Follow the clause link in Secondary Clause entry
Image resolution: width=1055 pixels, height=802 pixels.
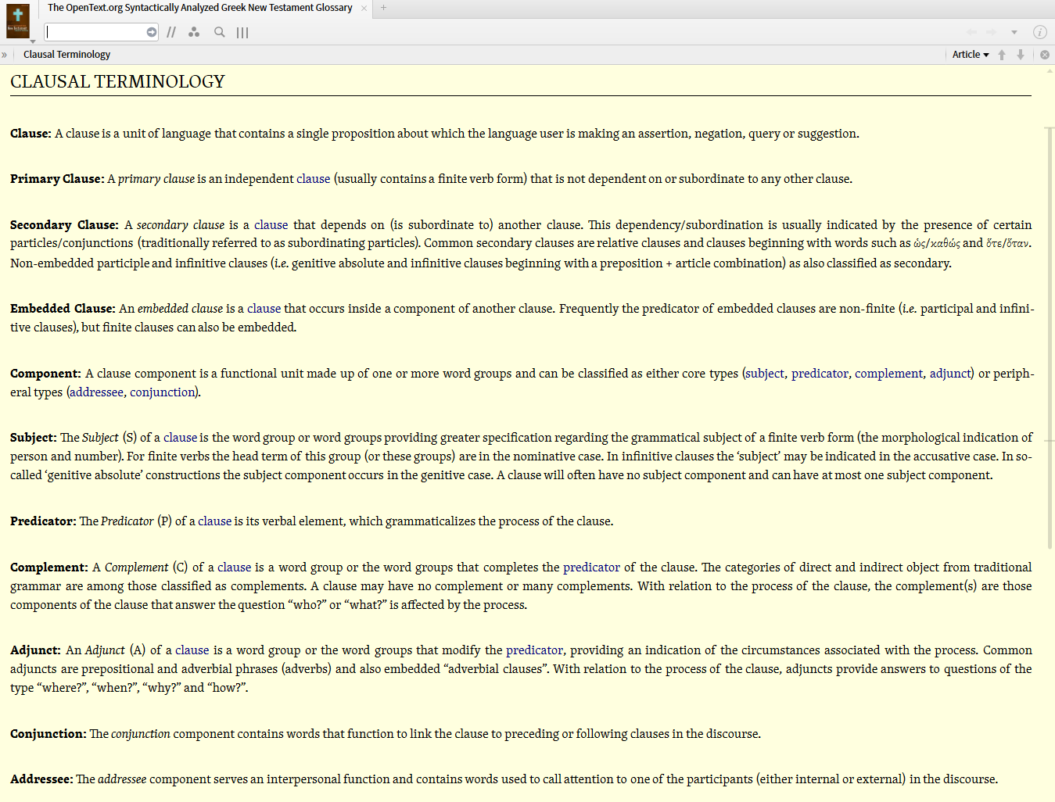tap(271, 225)
